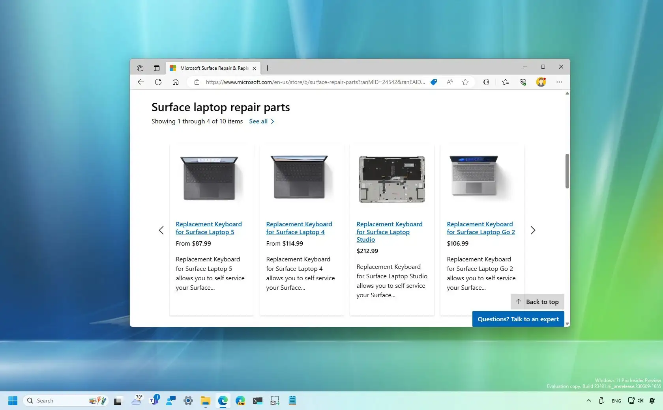Open Snipping Tool from the taskbar
Viewport: 663px width, 410px height.
(x=275, y=401)
